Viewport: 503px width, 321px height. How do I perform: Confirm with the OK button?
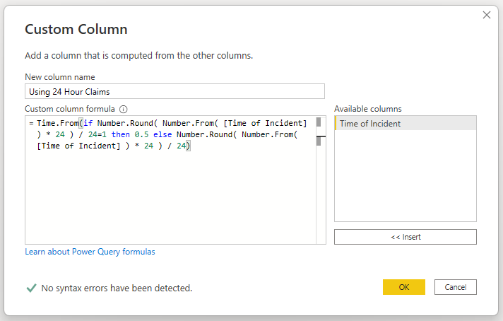pyautogui.click(x=404, y=287)
